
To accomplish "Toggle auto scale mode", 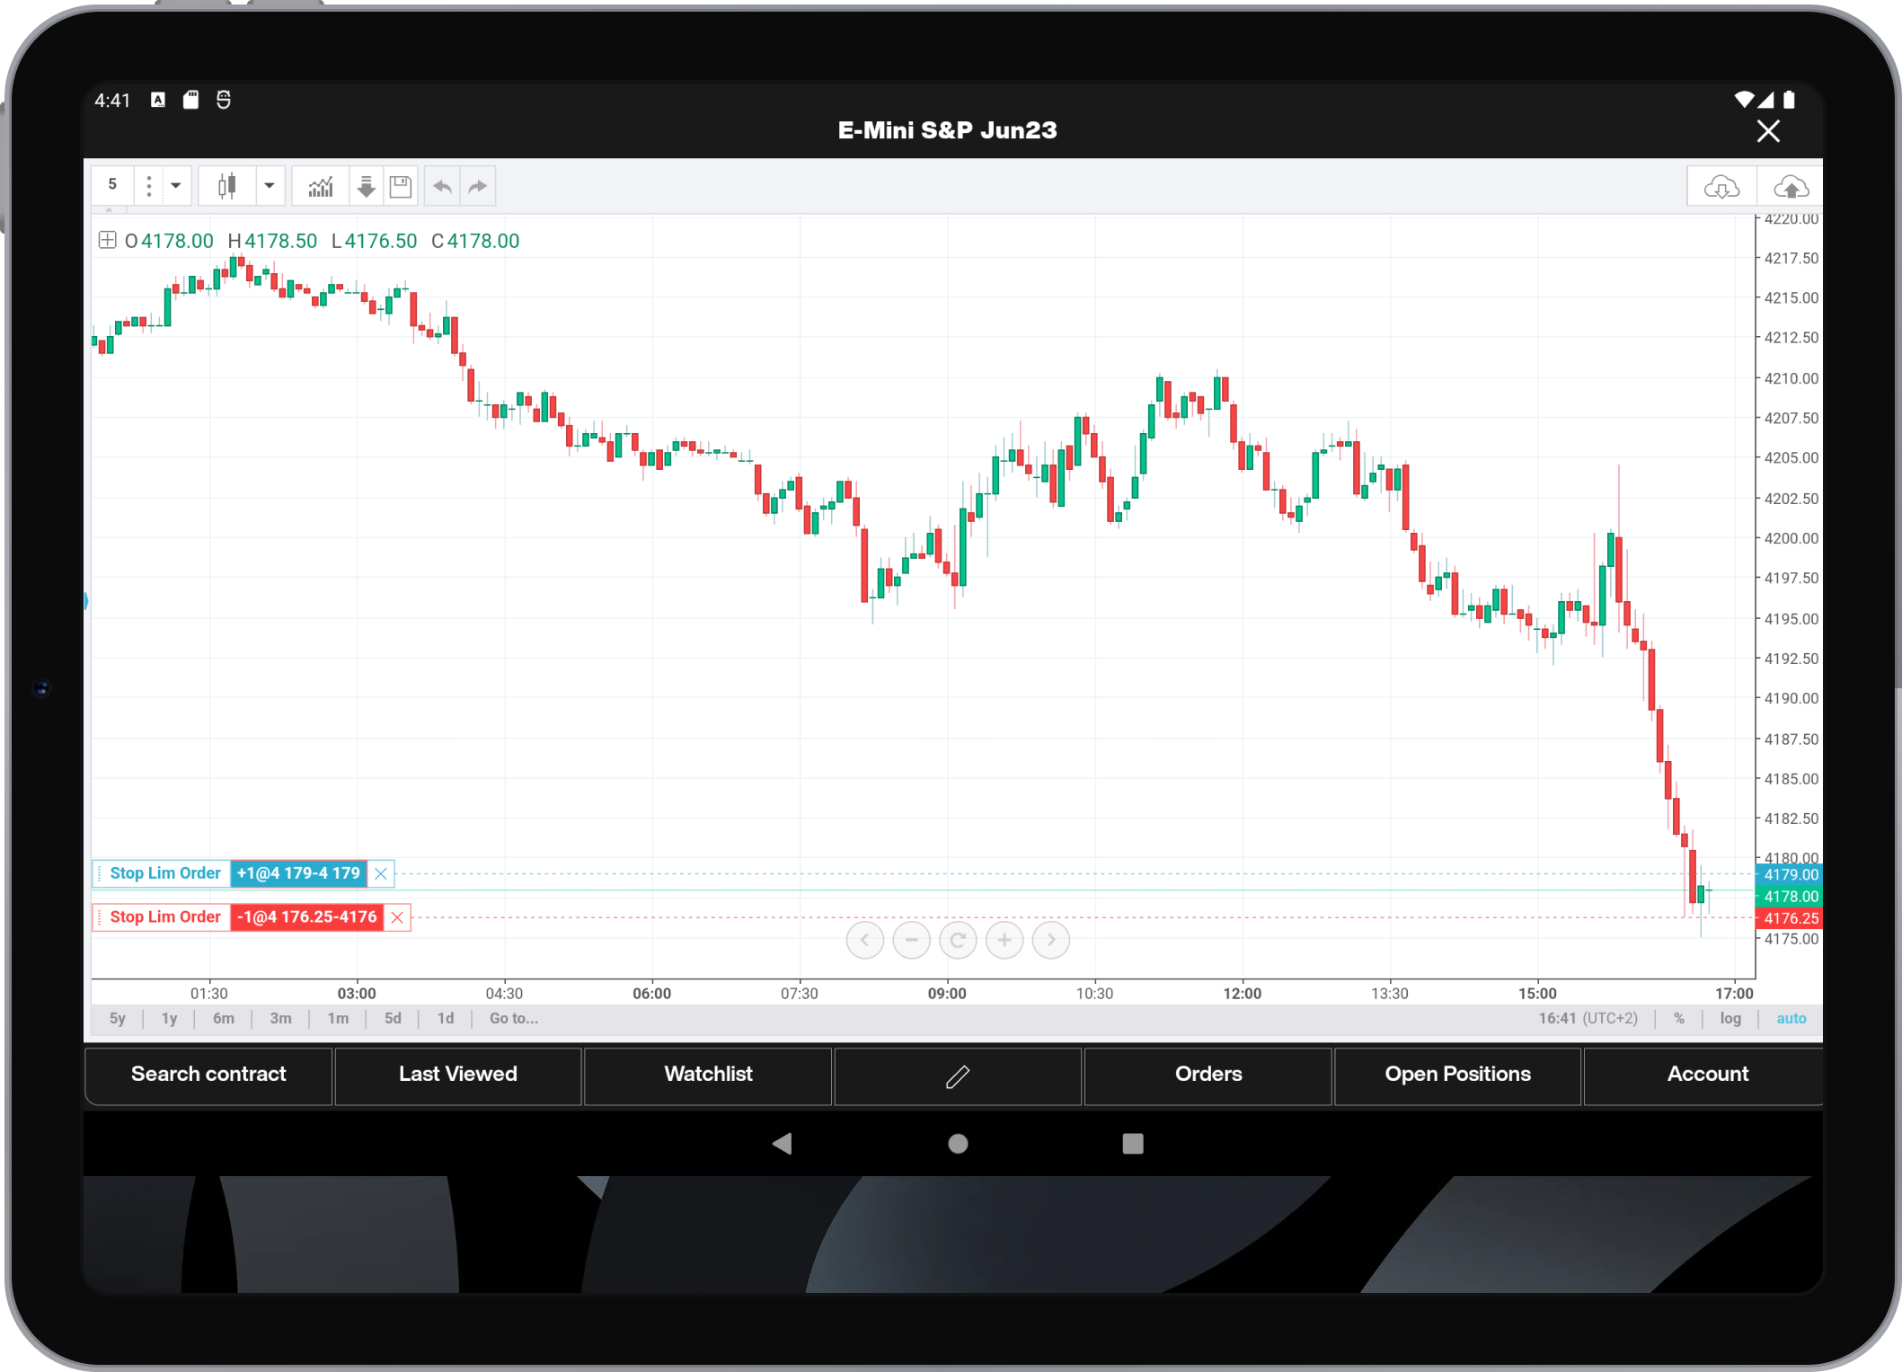I will pyautogui.click(x=1791, y=1019).
